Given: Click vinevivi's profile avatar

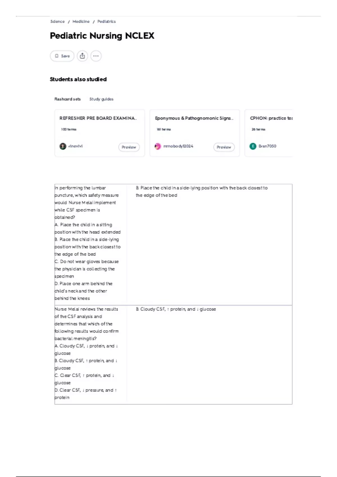Looking at the screenshot, I should point(63,146).
